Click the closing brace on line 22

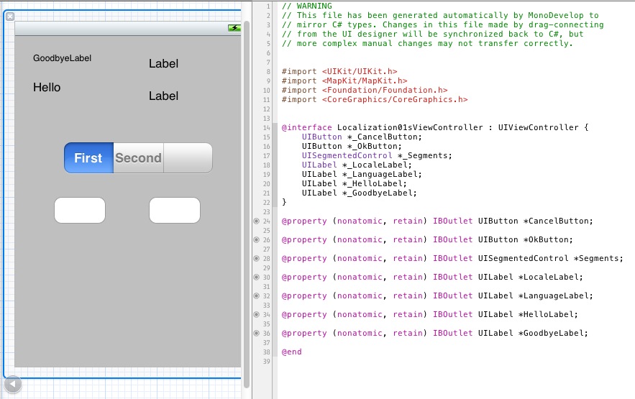(x=284, y=202)
